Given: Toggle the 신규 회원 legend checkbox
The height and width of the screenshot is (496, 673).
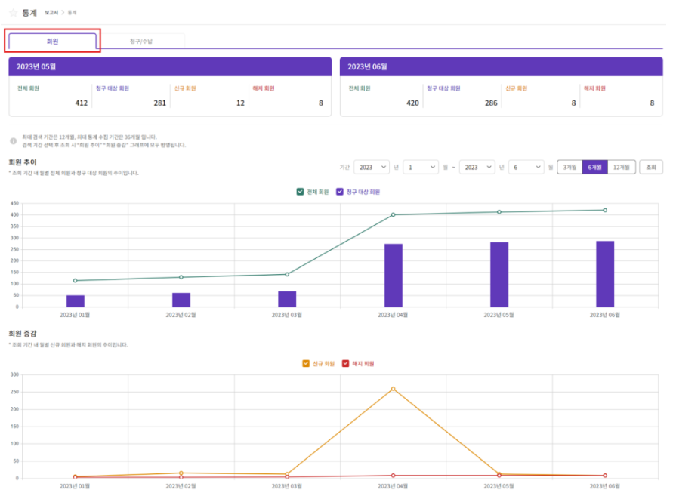Looking at the screenshot, I should coord(306,363).
